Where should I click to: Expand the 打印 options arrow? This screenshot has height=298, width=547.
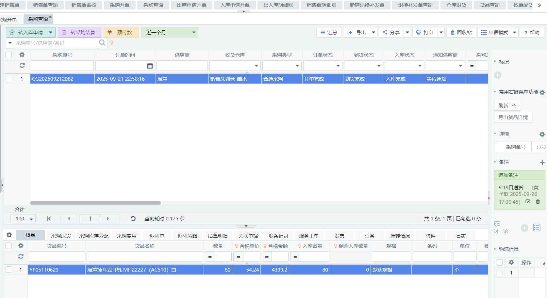(x=441, y=32)
